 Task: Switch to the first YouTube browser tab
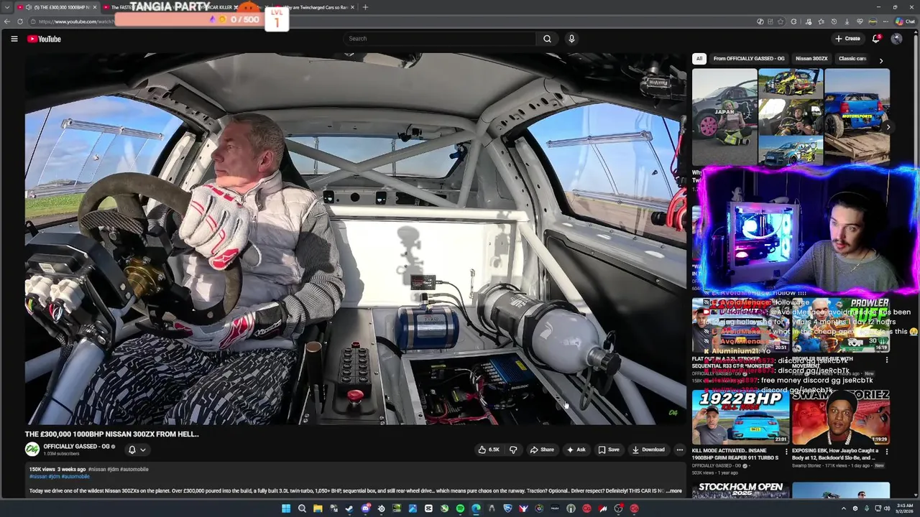(57, 7)
